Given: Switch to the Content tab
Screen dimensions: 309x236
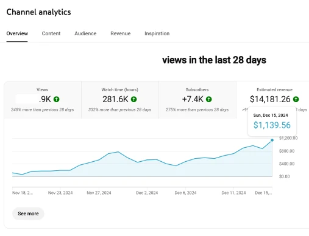Looking at the screenshot, I should click(51, 33).
